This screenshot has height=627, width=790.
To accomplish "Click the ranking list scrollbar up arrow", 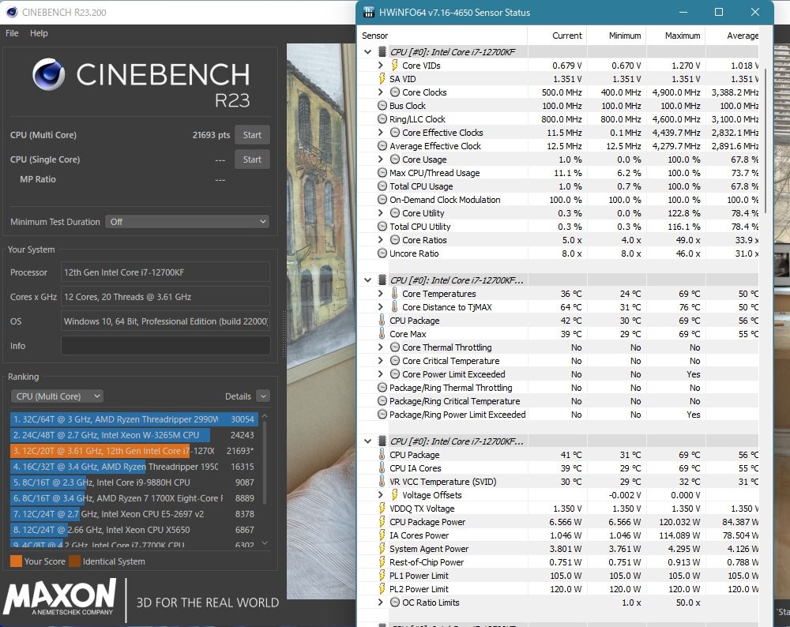I will (x=265, y=416).
